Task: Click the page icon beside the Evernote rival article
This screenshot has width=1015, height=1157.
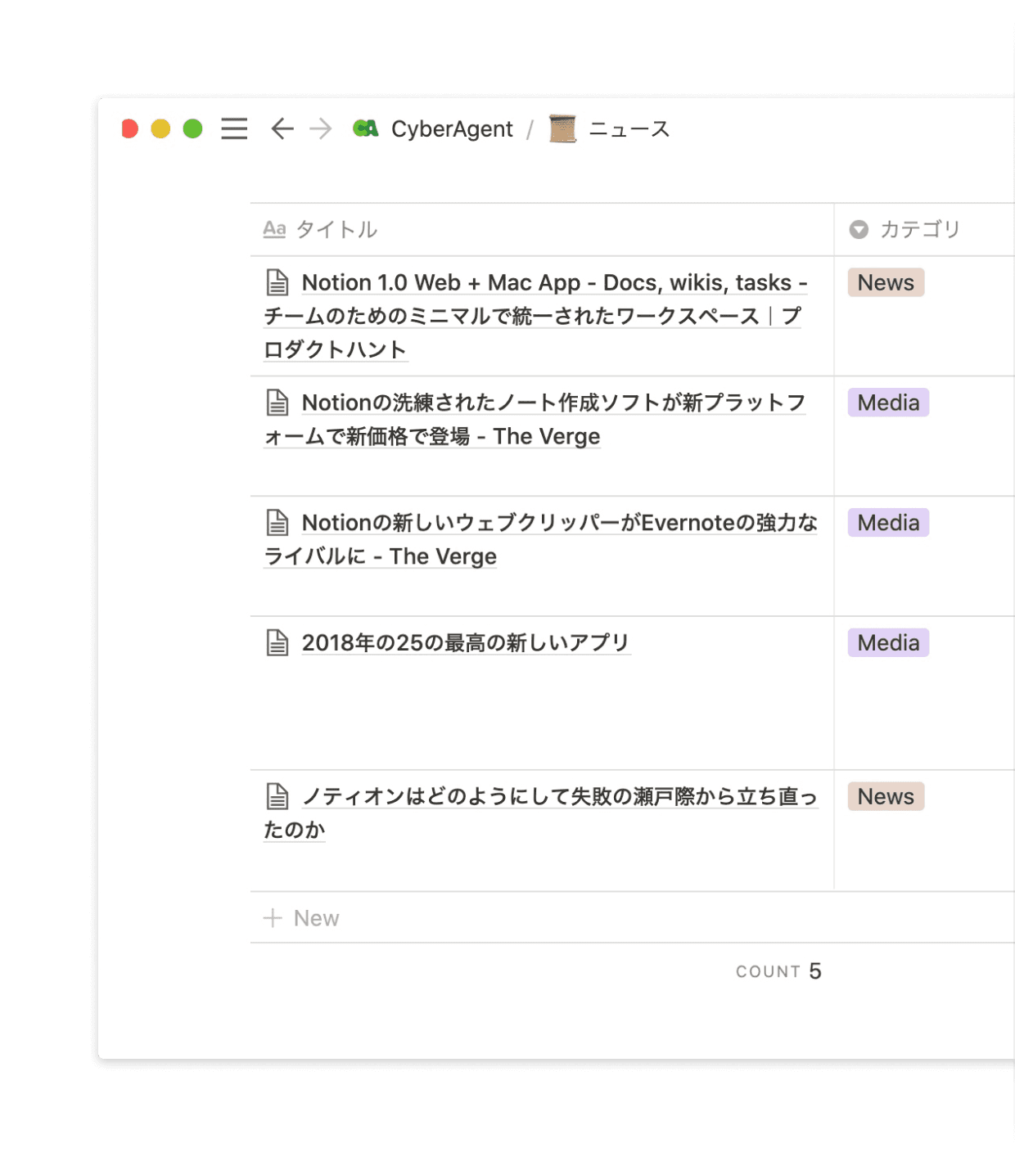Action: coord(277,521)
